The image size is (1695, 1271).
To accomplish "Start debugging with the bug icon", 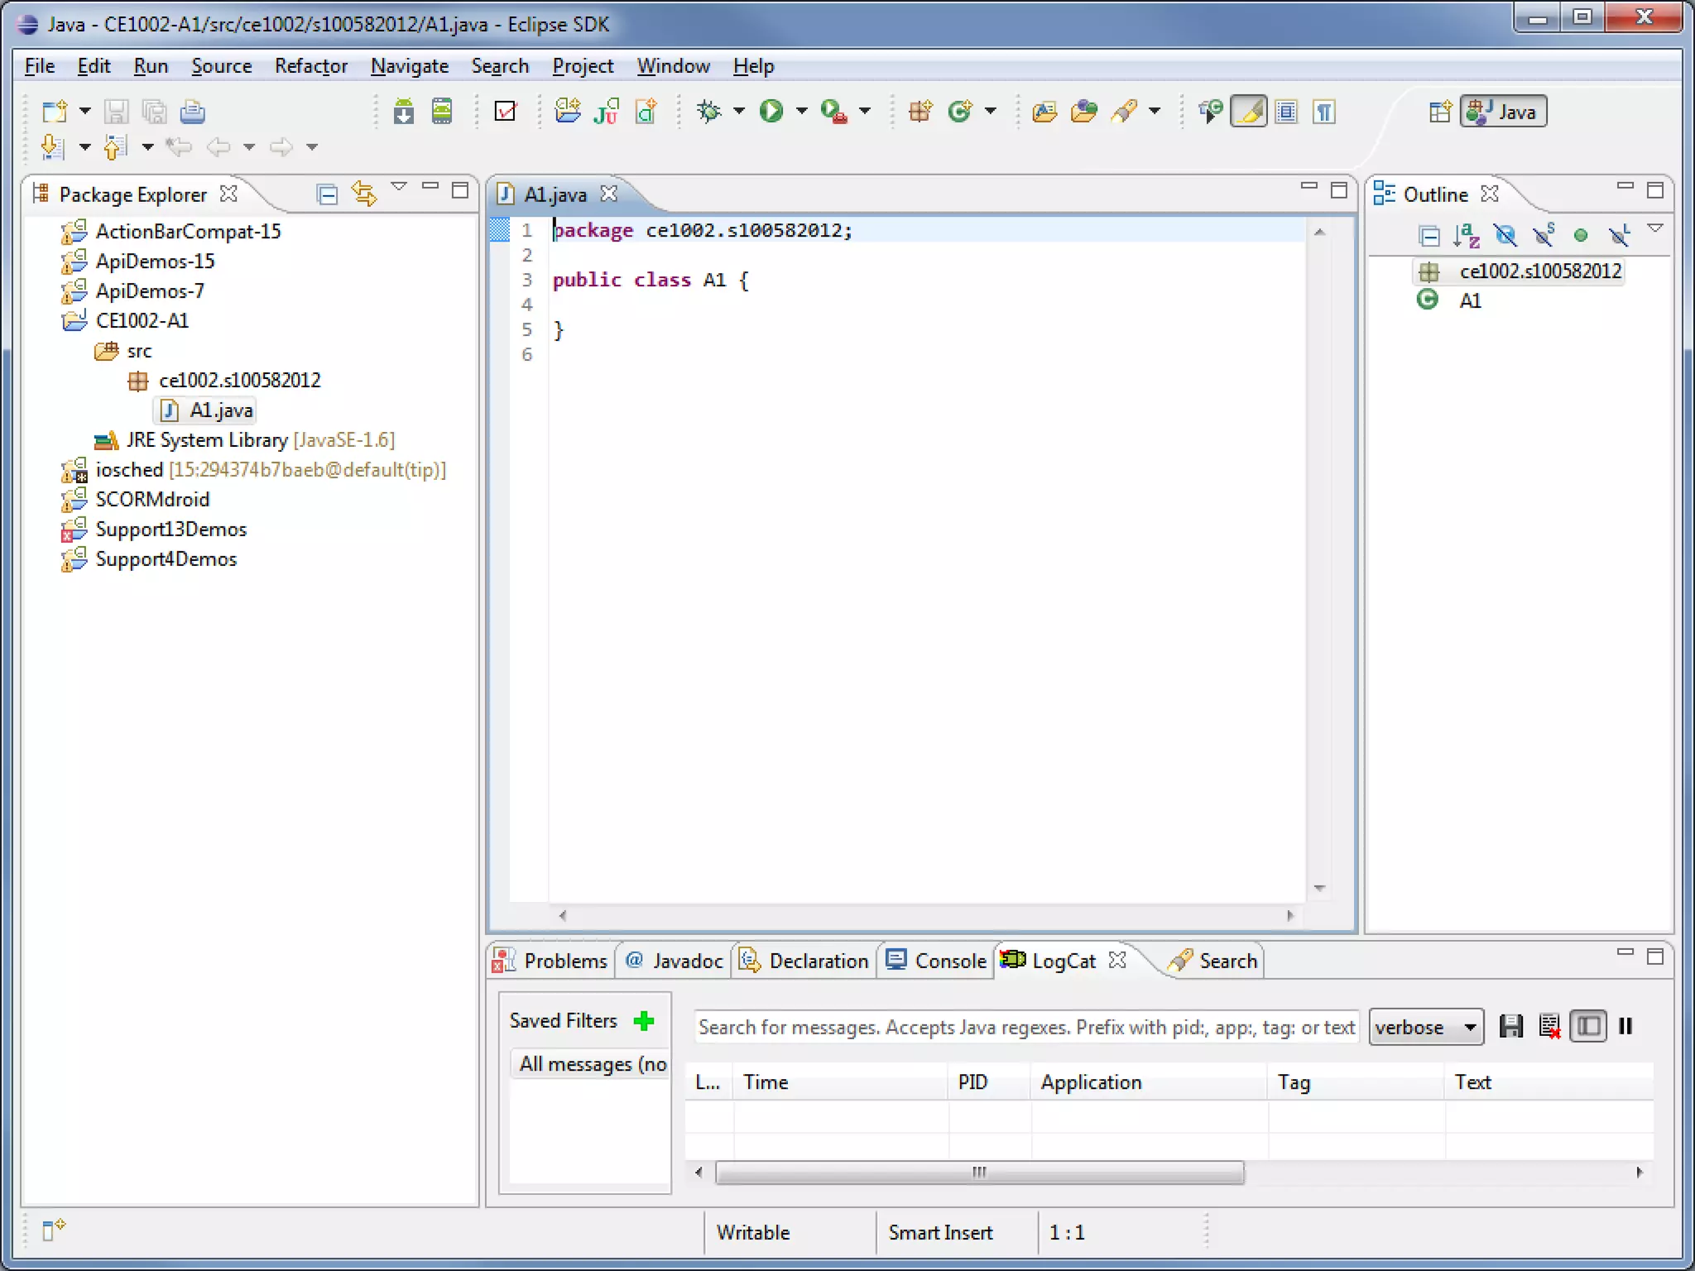I will [709, 111].
